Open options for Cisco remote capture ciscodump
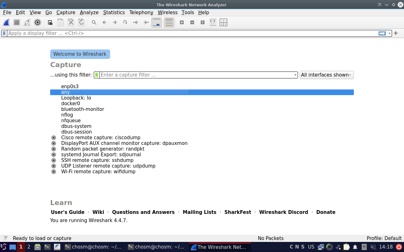 coord(53,137)
